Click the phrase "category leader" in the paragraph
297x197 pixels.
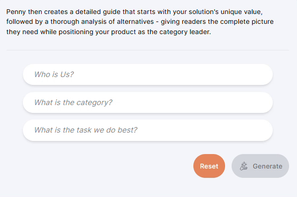[185, 32]
